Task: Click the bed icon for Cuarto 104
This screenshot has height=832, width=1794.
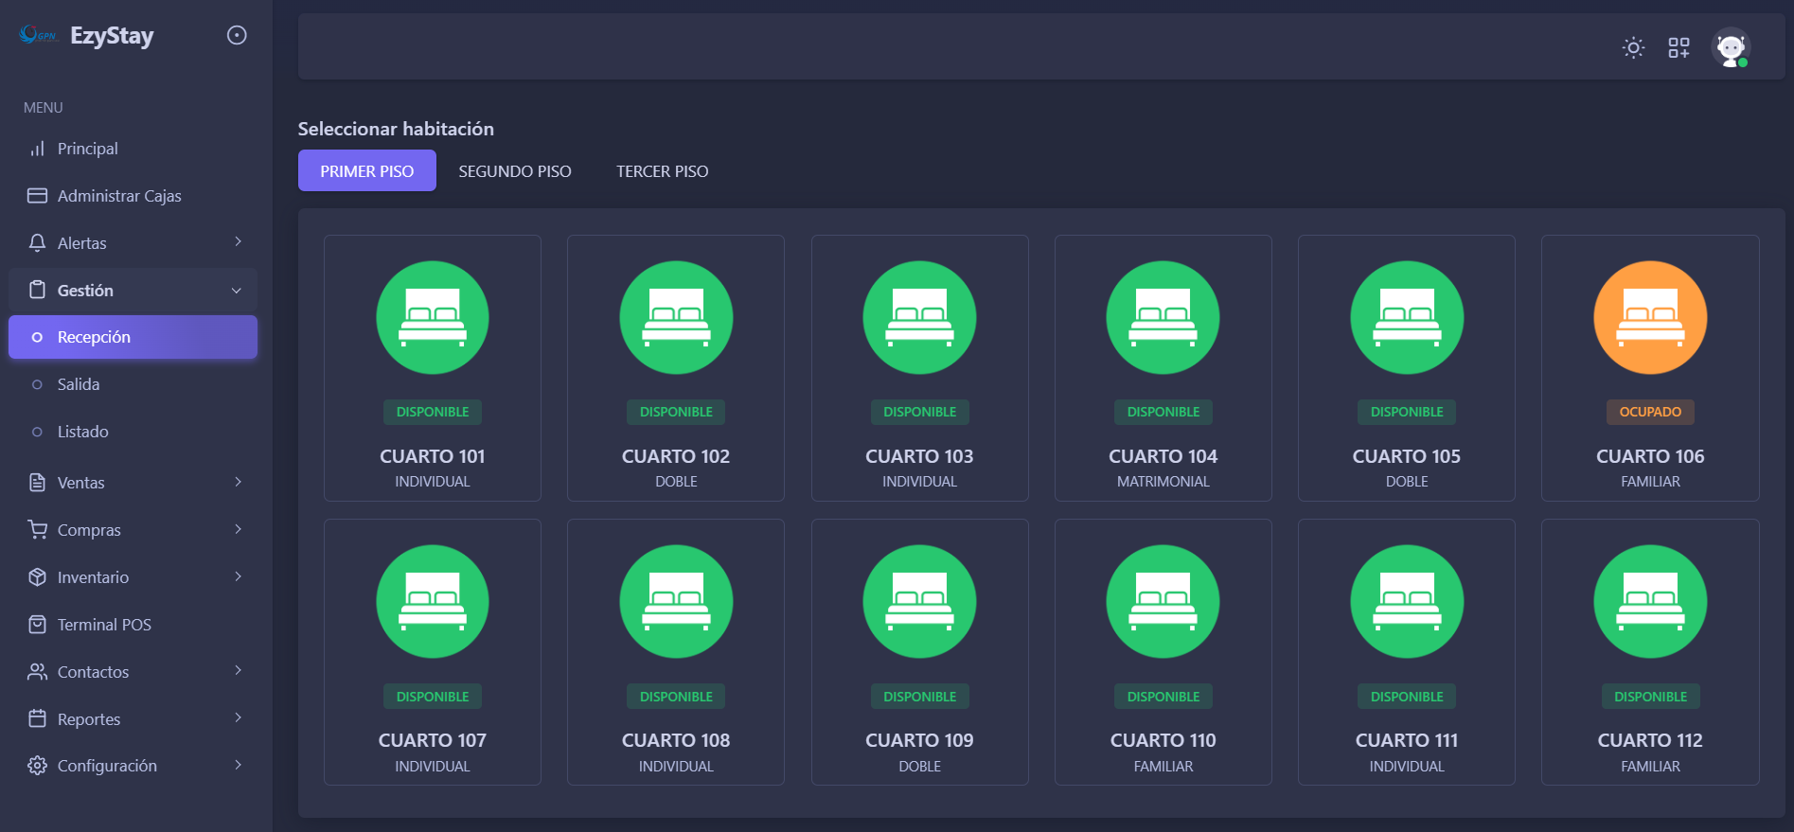Action: tap(1163, 318)
